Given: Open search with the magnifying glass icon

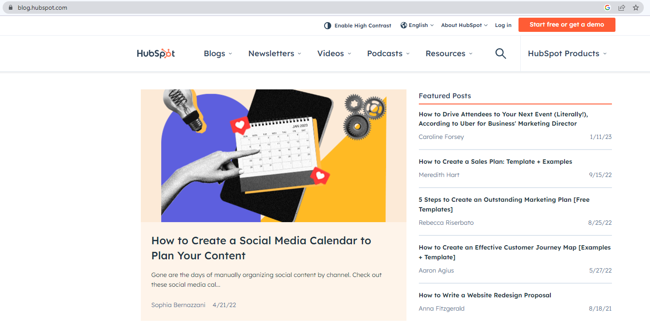Looking at the screenshot, I should [501, 54].
